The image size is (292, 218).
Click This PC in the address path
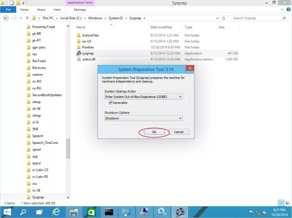coord(48,18)
